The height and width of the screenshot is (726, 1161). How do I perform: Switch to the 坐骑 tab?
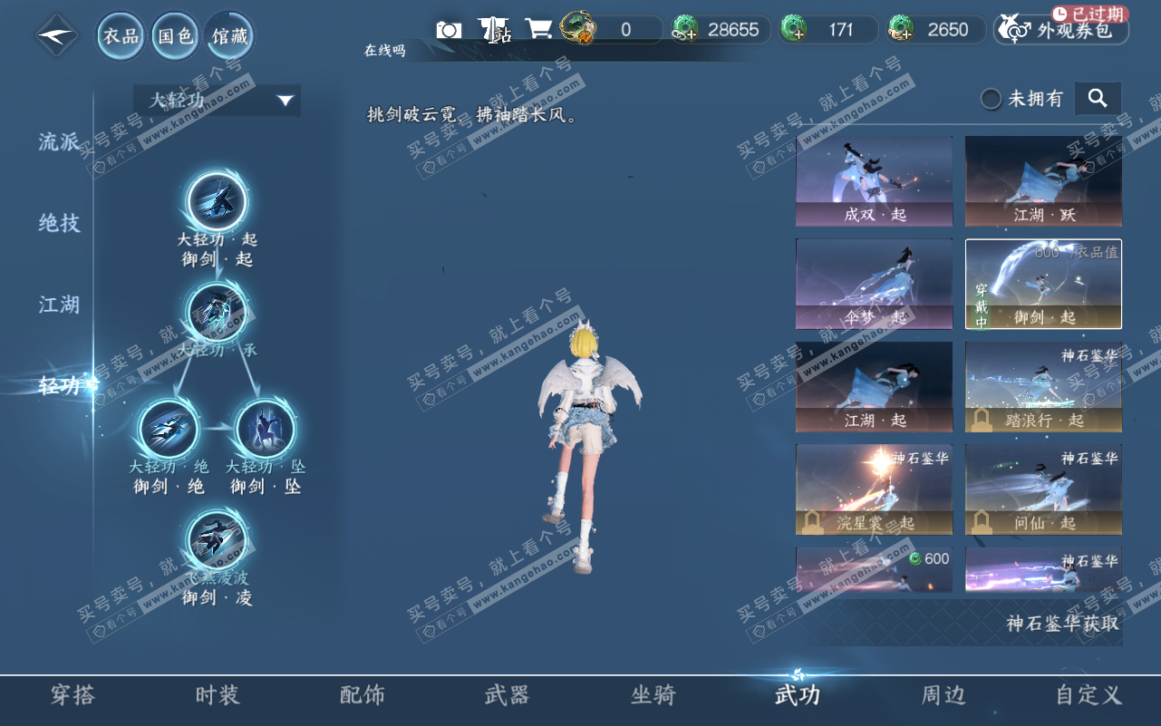tap(653, 695)
